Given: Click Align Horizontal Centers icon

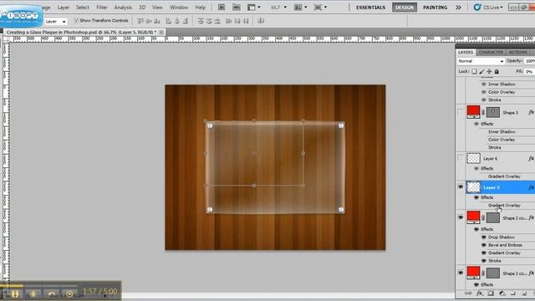Looking at the screenshot, I should [176, 21].
